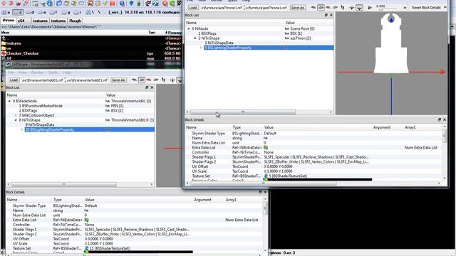Back NifSkope: expand 10 BSLightingShaderProperty
Image resolution: width=456 pixels, height=256 pixels.
(22, 129)
